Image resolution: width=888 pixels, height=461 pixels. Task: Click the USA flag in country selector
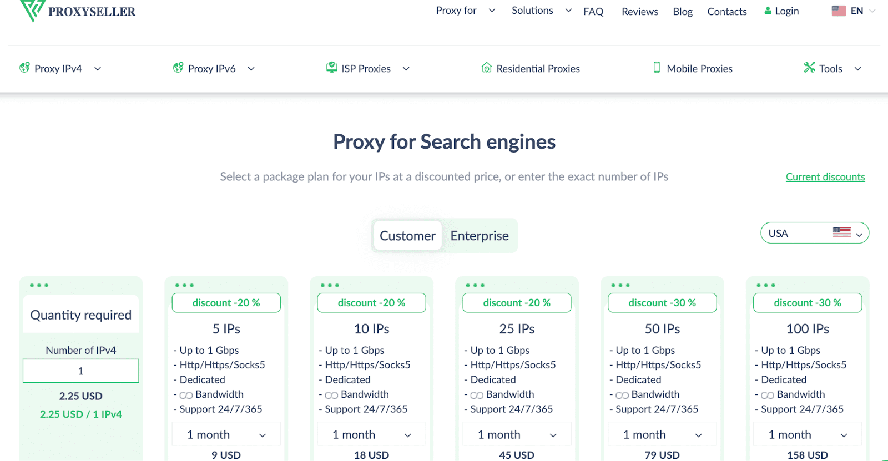841,232
